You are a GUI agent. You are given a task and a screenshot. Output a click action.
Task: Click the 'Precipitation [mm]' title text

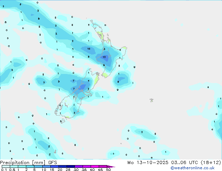tap(23, 163)
